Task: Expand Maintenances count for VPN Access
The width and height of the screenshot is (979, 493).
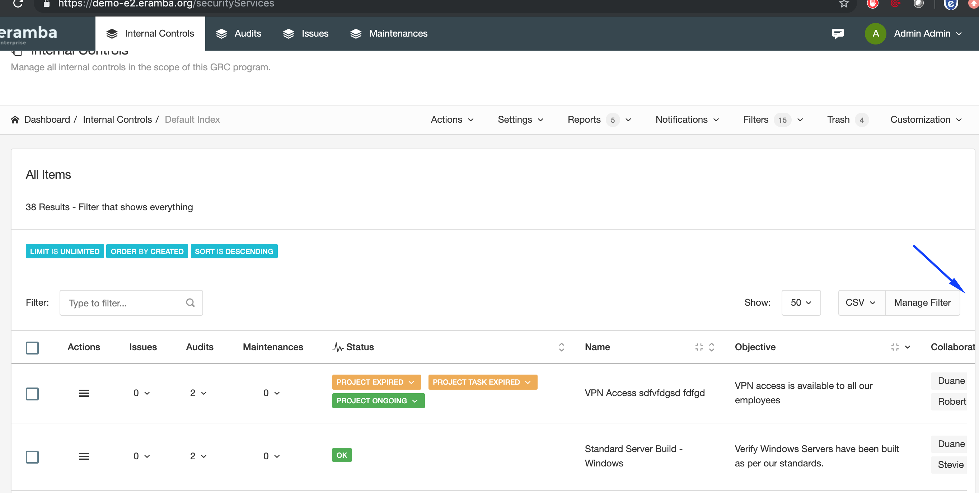Action: [271, 393]
